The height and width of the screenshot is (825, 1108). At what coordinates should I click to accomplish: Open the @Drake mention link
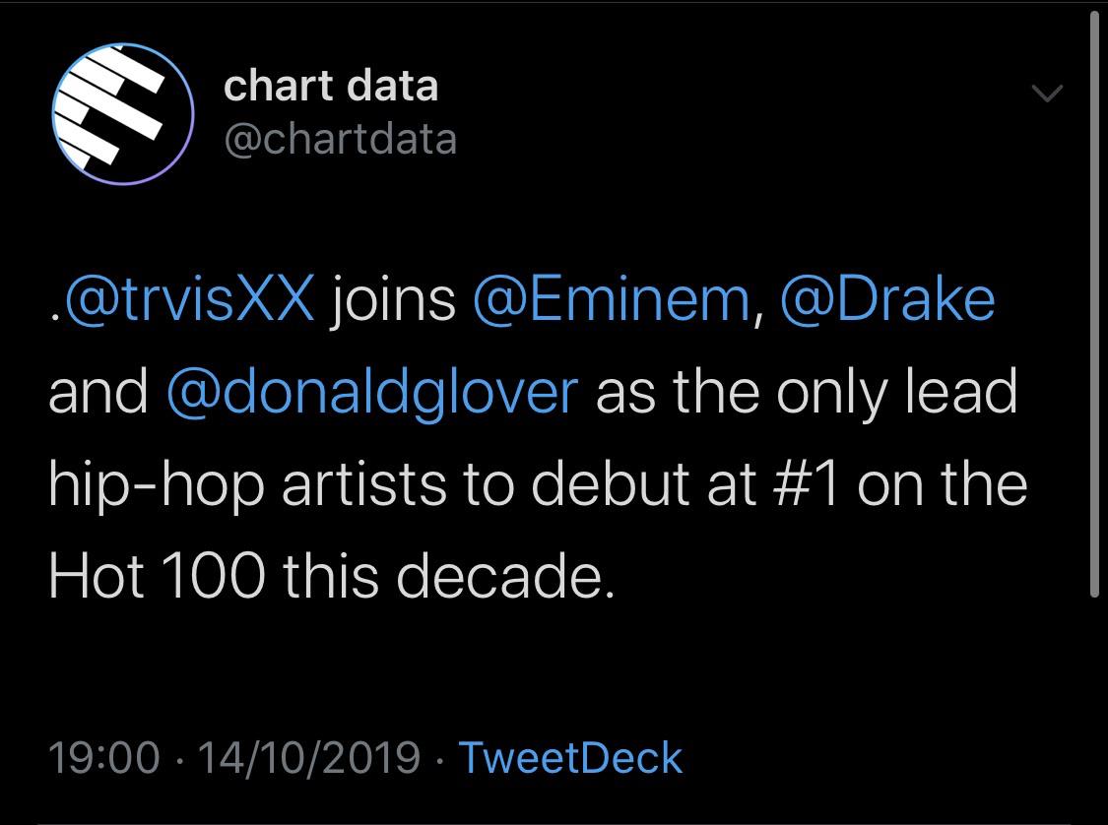point(887,299)
